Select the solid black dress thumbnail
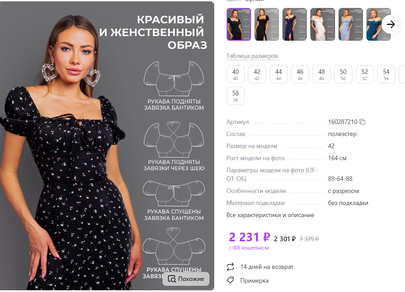This screenshot has height=292, width=405. pyautogui.click(x=267, y=24)
